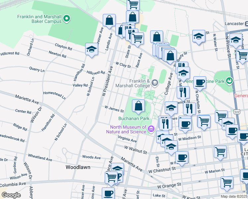
Task: Click the shopping bag marker in Buchanan Park
Action: (138, 106)
